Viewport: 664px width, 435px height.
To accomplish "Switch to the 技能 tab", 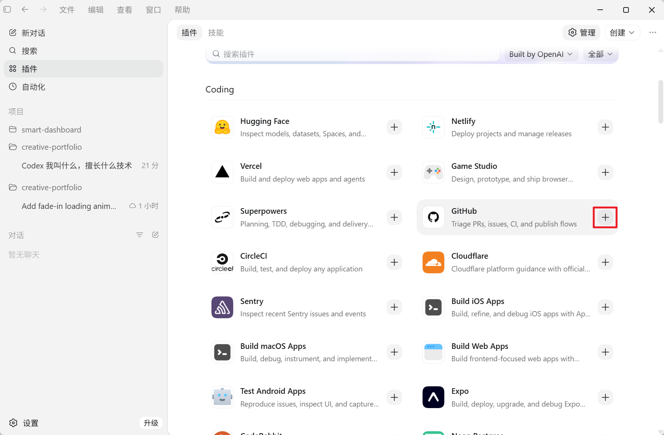I will click(216, 33).
